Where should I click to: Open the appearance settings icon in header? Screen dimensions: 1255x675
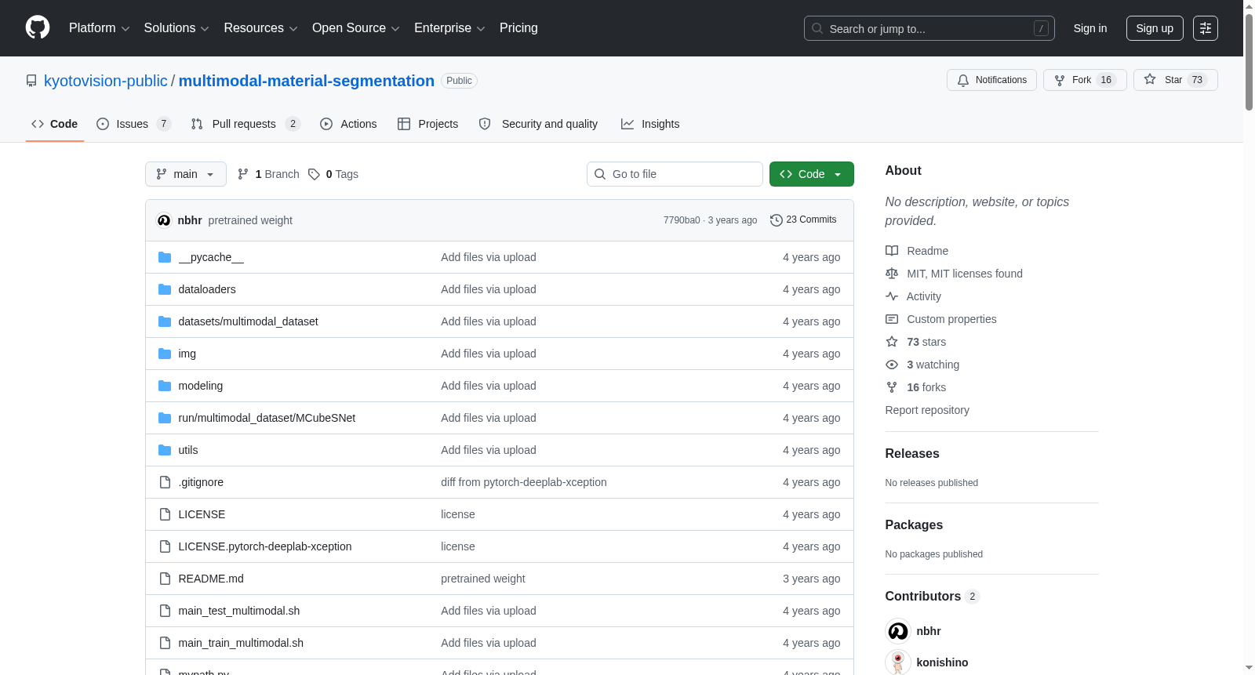pyautogui.click(x=1206, y=28)
